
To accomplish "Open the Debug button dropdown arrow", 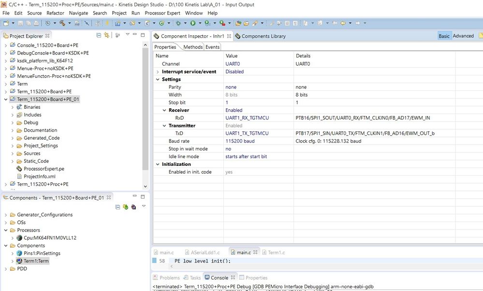I will tap(185, 23).
